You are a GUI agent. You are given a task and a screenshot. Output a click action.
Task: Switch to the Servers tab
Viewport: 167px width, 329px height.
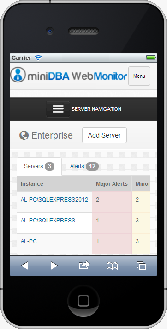(x=39, y=166)
